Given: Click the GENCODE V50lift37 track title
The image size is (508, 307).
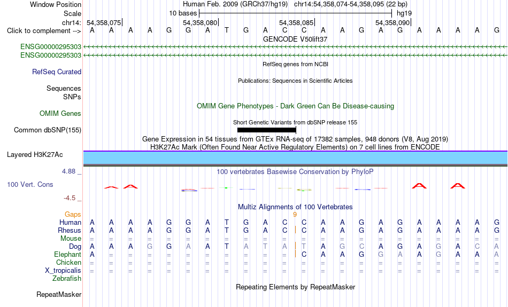Looking at the screenshot, I should tap(295, 39).
